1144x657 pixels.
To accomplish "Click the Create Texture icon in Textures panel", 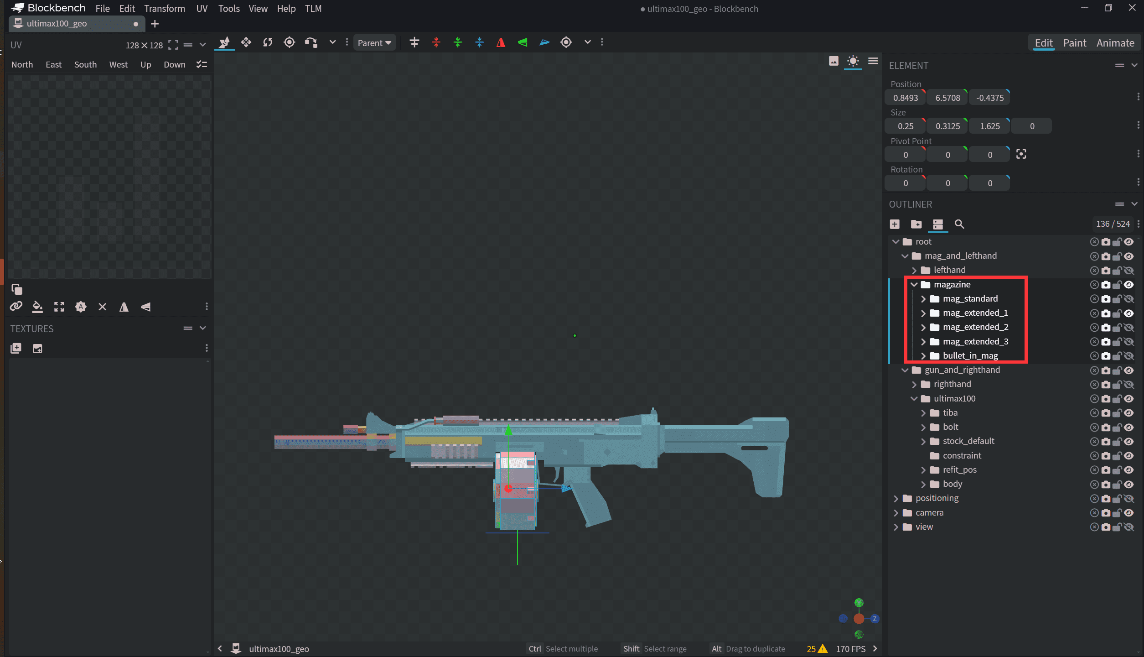I will click(37, 348).
